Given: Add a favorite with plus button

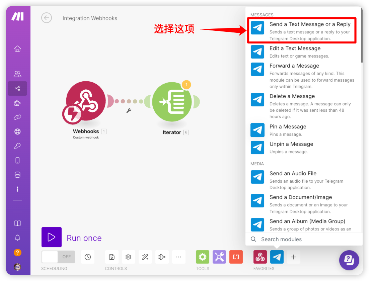Looking at the screenshot, I should coord(293,257).
